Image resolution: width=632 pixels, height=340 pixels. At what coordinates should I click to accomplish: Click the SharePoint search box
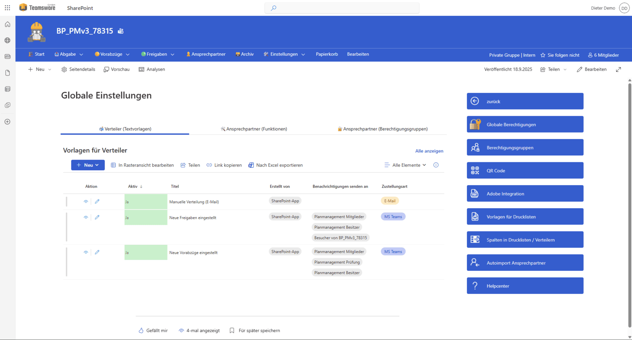[x=342, y=8]
